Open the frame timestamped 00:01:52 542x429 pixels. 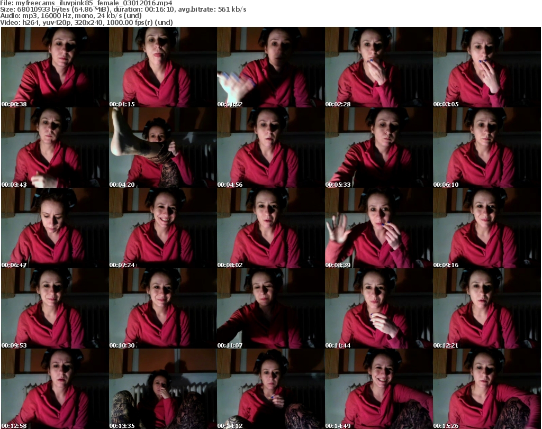point(271,67)
